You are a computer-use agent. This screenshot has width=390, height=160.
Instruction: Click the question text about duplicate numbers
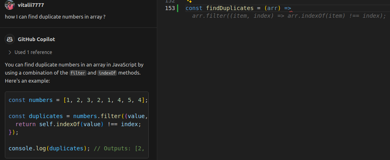click(x=55, y=17)
